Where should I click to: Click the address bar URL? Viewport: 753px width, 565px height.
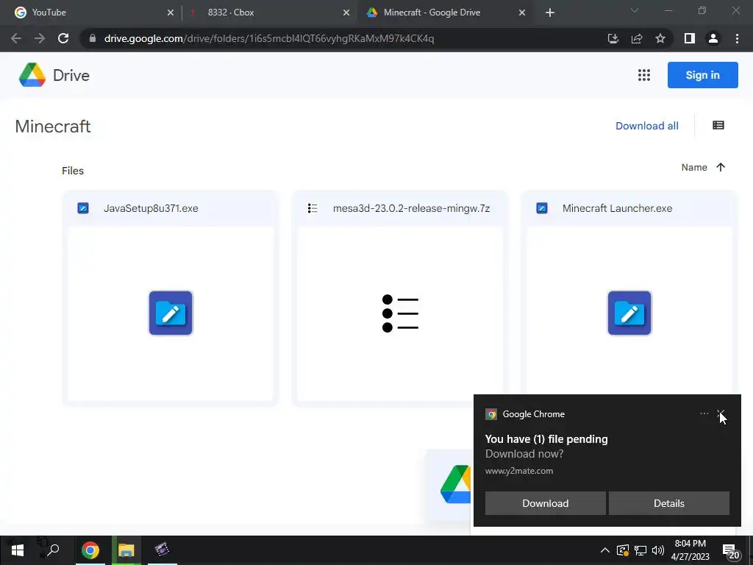click(x=269, y=38)
